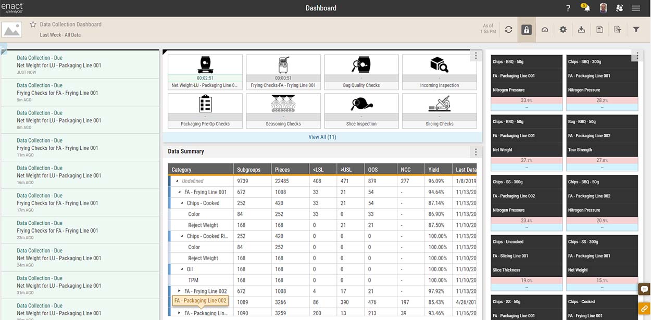
Task: Open the hamburger main menu
Action: 636,8
